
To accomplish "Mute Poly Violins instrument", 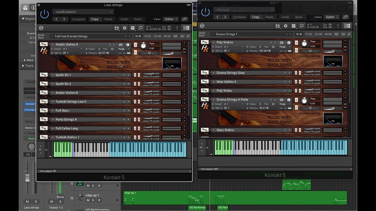I will click(296, 50).
